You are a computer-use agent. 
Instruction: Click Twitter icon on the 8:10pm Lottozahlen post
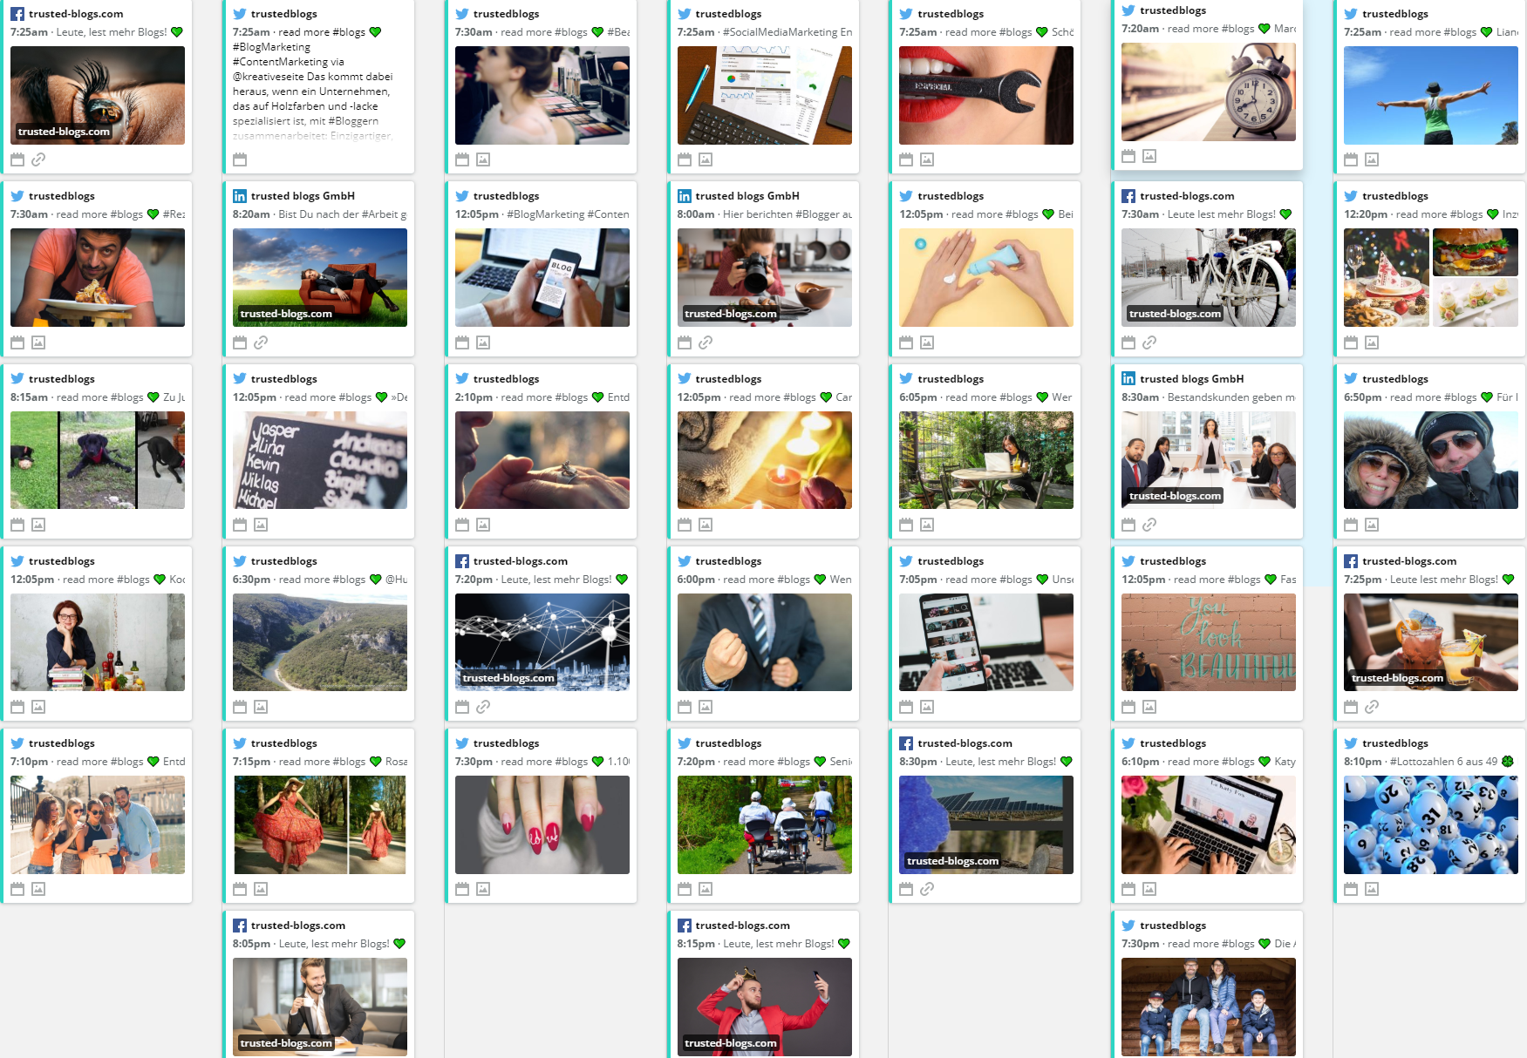coord(1351,743)
